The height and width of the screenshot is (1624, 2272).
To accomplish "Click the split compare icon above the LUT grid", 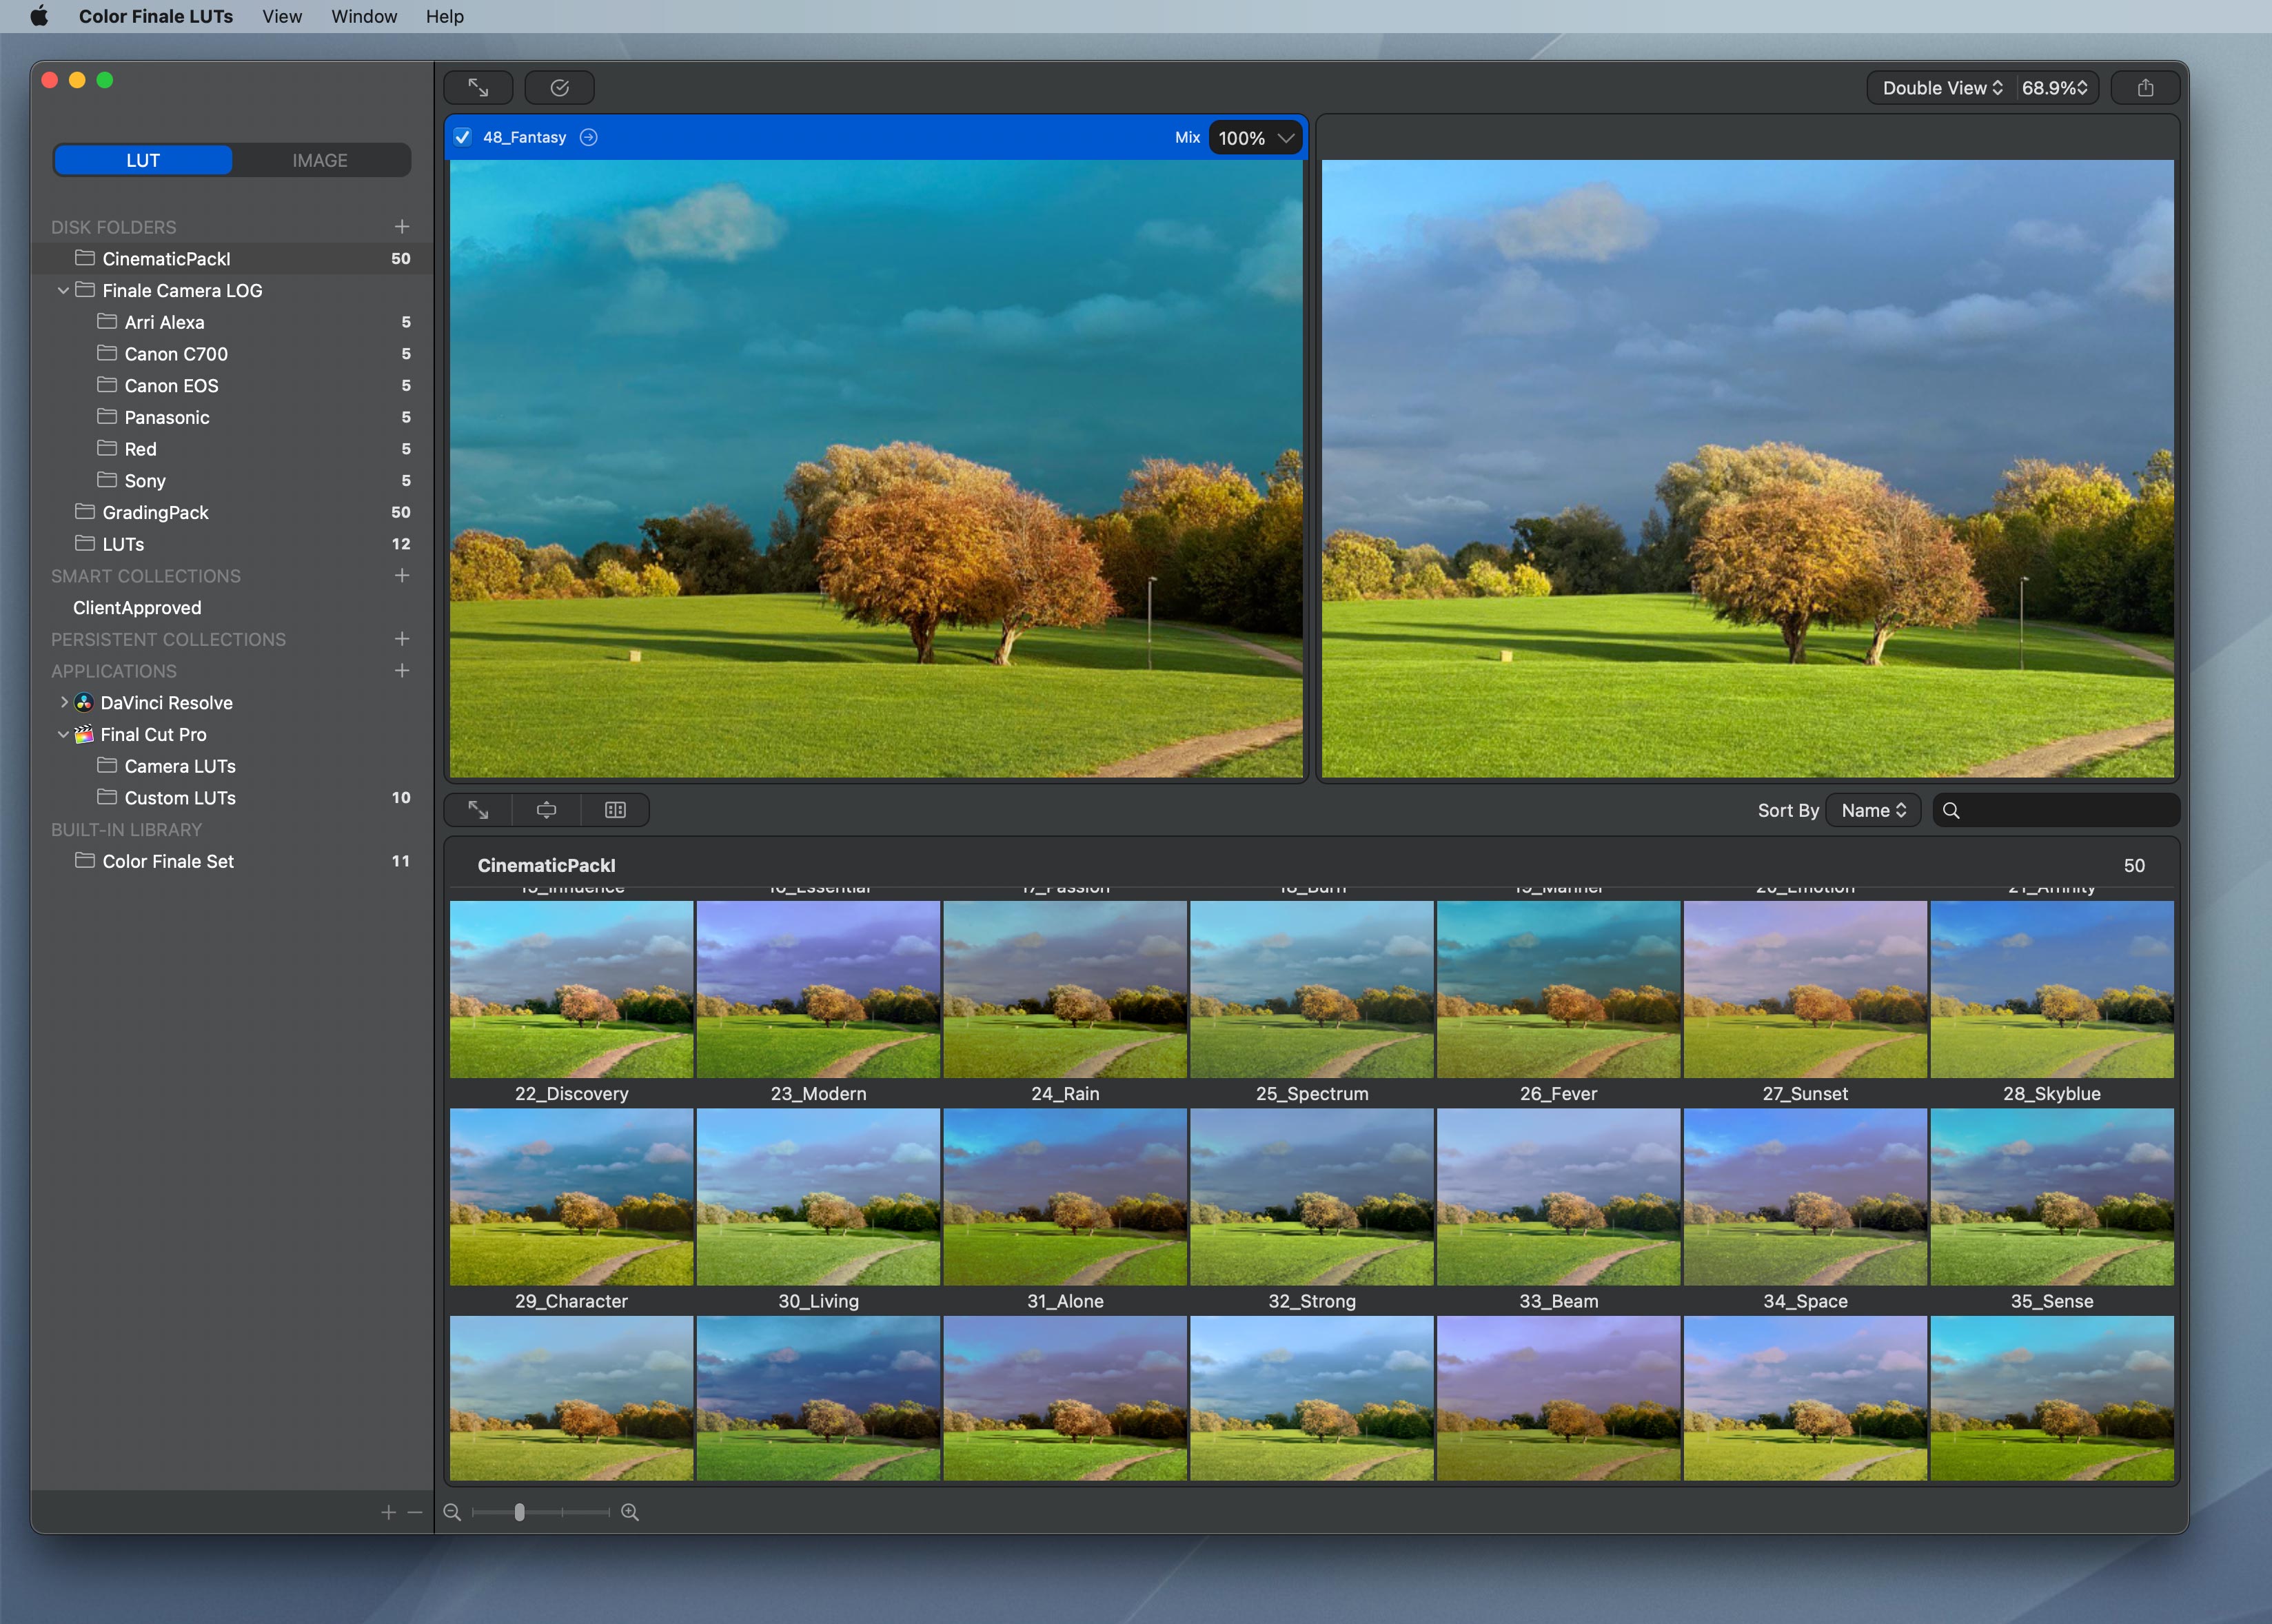I will click(x=615, y=810).
